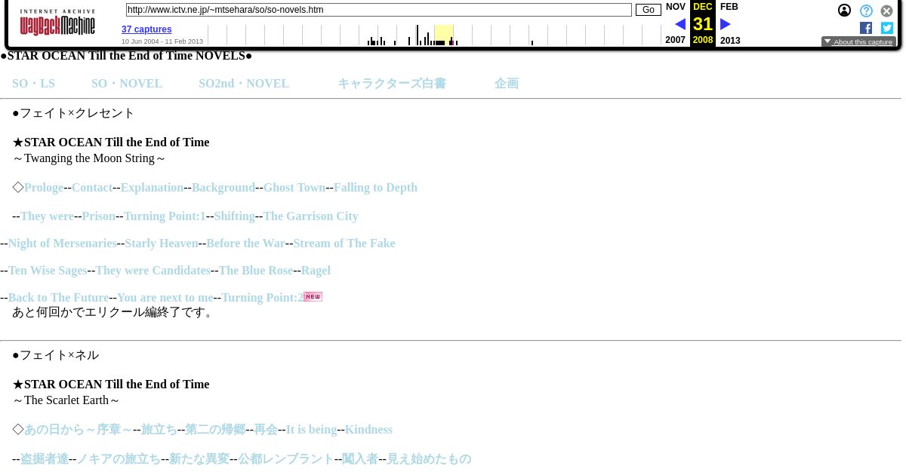Open You are next to me chapter

165,298
